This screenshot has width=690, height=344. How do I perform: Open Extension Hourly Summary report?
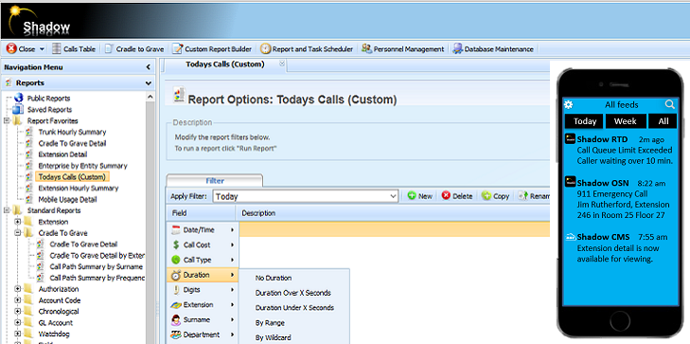[x=79, y=188]
